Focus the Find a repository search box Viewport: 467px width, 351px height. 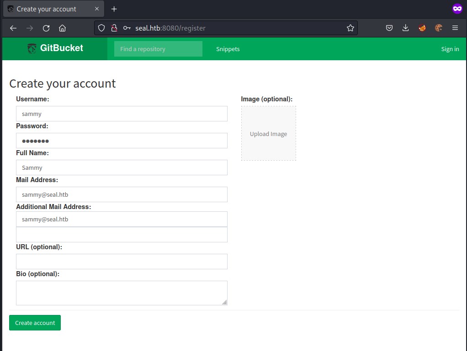pos(158,49)
